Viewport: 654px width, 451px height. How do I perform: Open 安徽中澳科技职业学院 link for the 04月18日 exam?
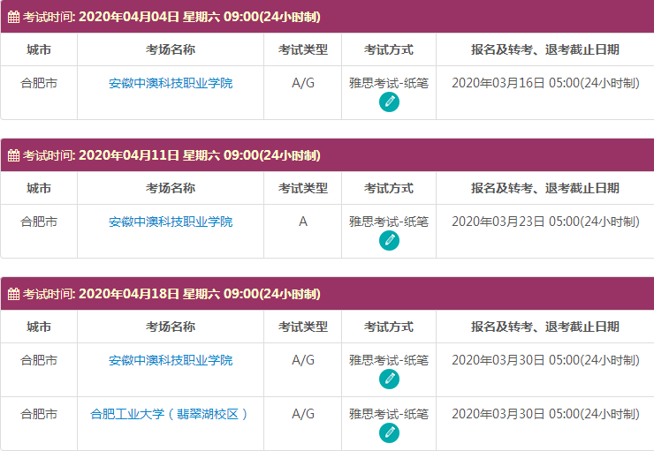pyautogui.click(x=171, y=360)
